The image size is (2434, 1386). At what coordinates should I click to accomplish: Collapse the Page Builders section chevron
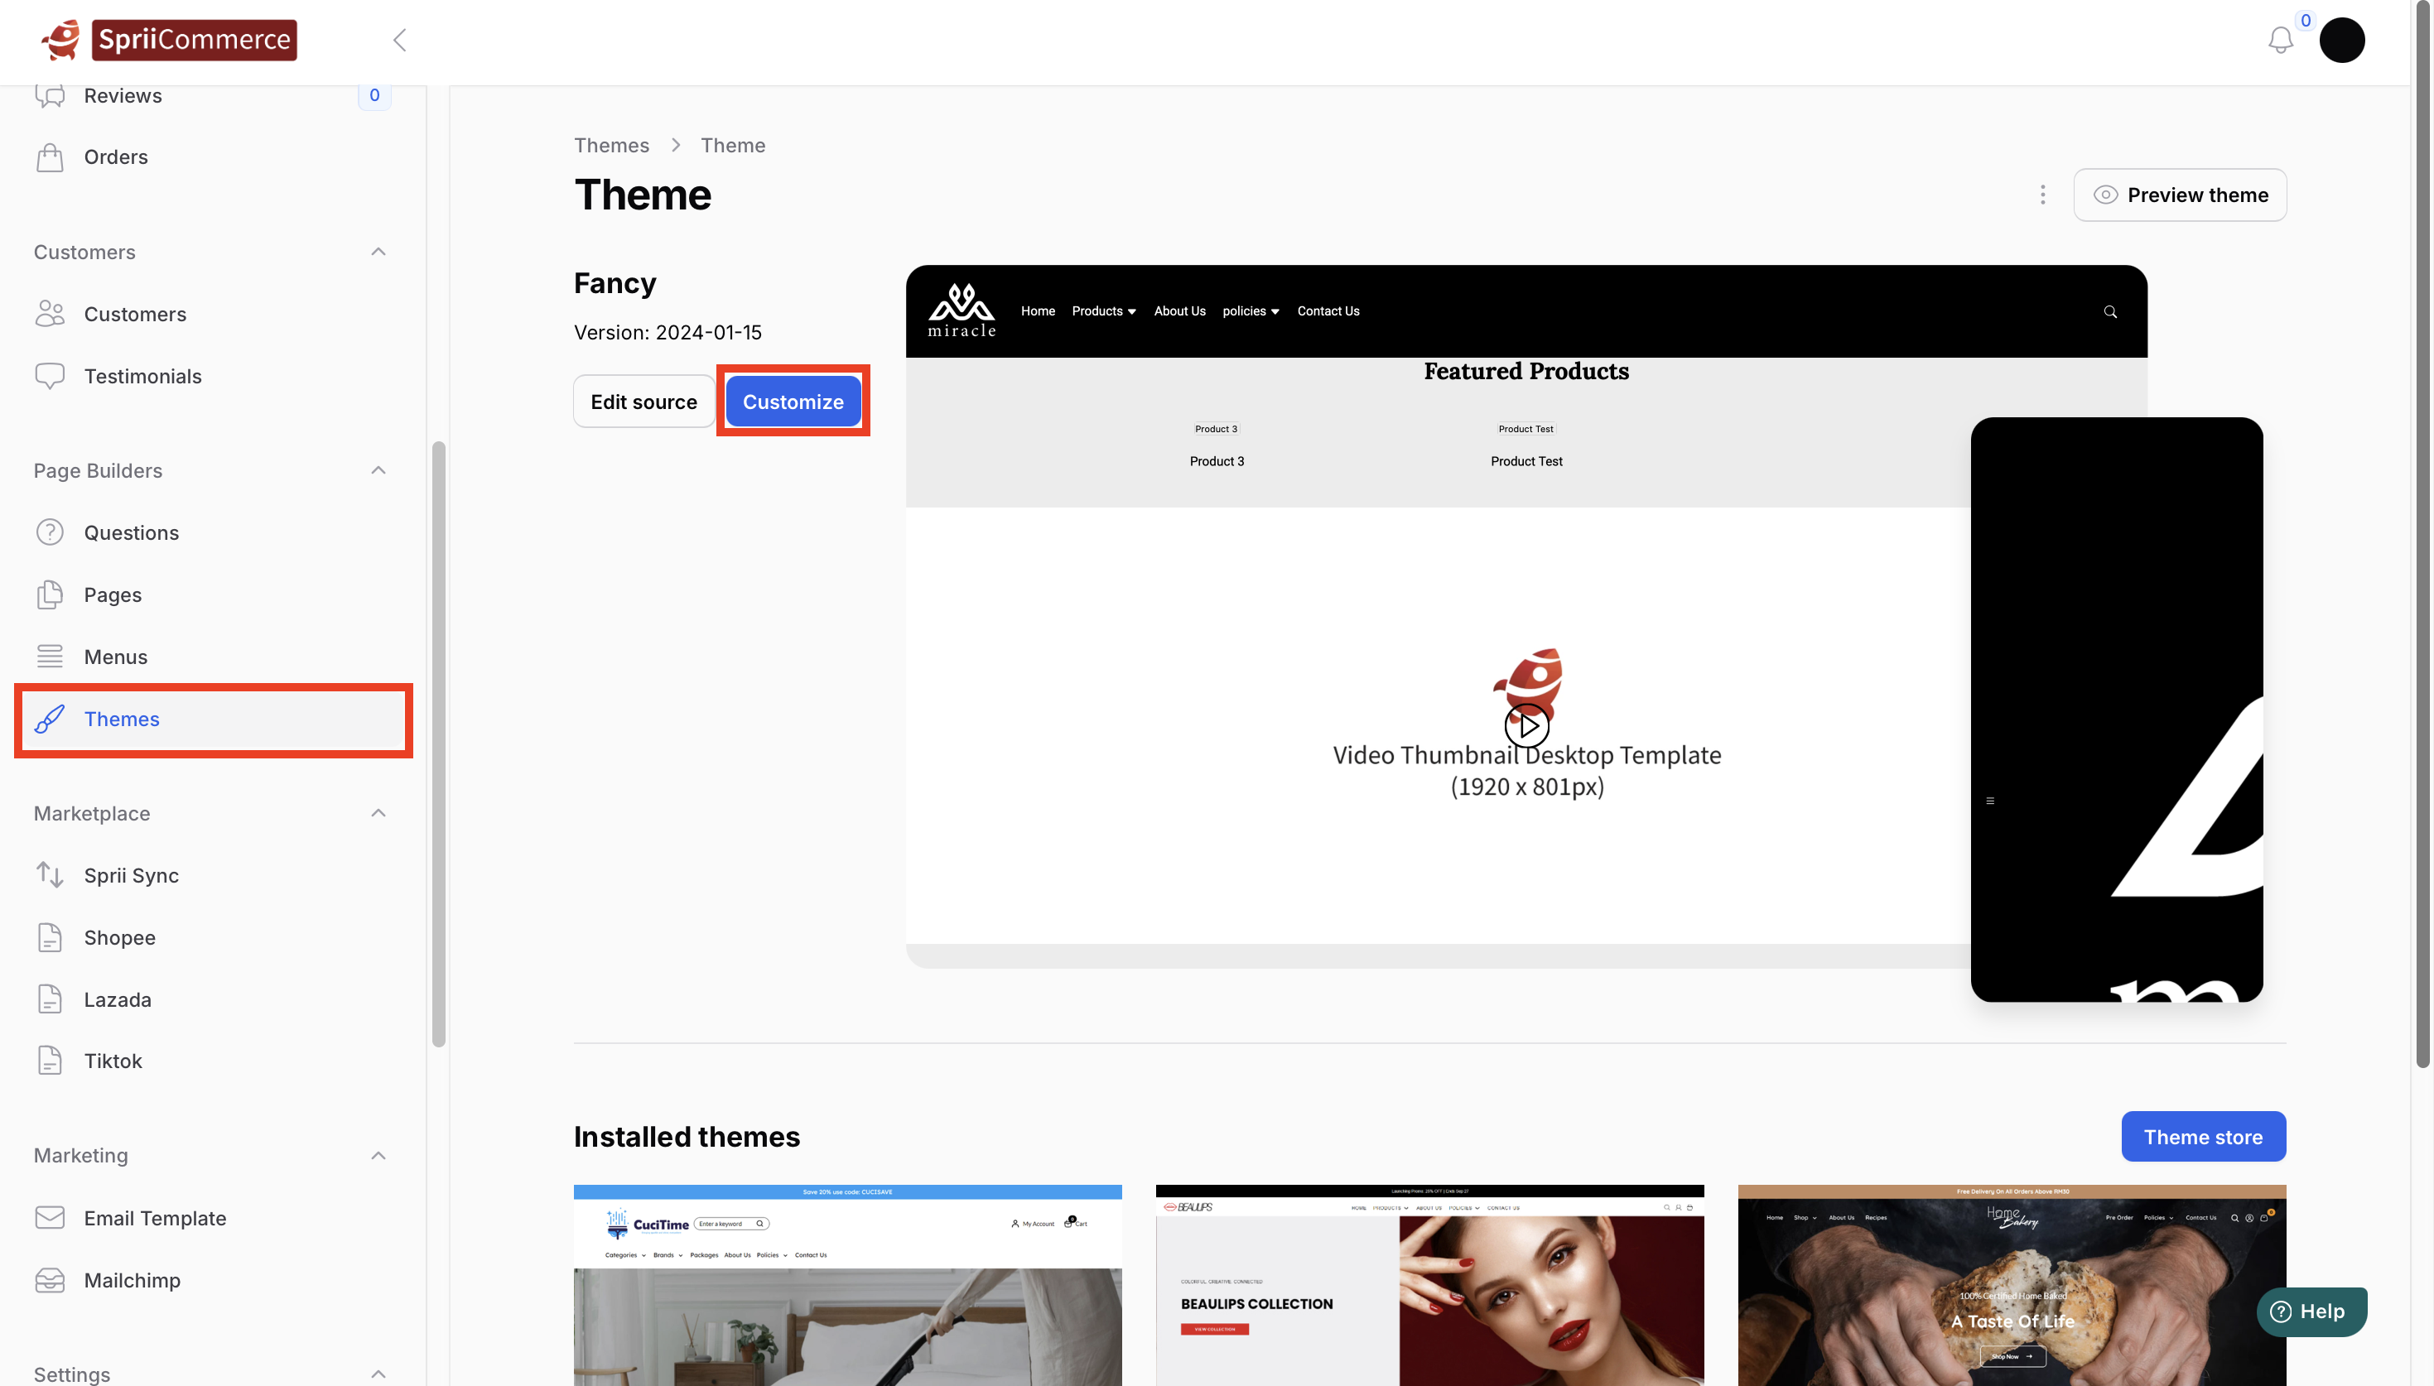pyautogui.click(x=378, y=470)
